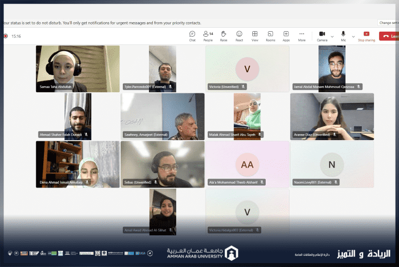Click Stop sharing
This screenshot has width=399, height=267.
click(366, 36)
